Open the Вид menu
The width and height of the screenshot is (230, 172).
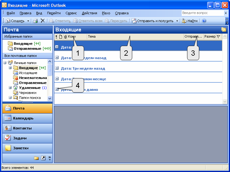click(39, 13)
